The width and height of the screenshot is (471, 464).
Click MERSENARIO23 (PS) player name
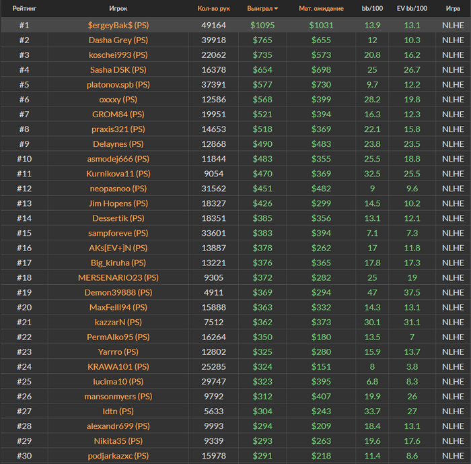118,277
